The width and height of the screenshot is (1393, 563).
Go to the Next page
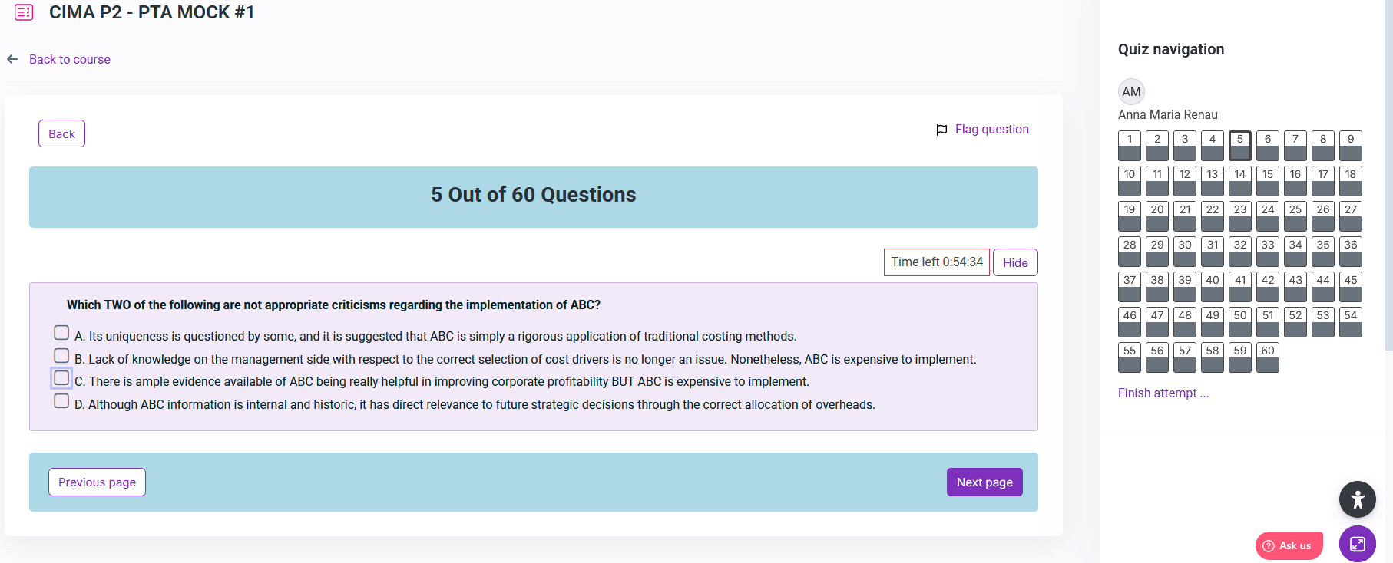(x=984, y=482)
